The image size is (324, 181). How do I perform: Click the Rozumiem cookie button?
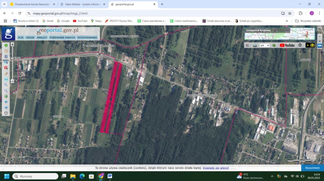tap(312, 168)
